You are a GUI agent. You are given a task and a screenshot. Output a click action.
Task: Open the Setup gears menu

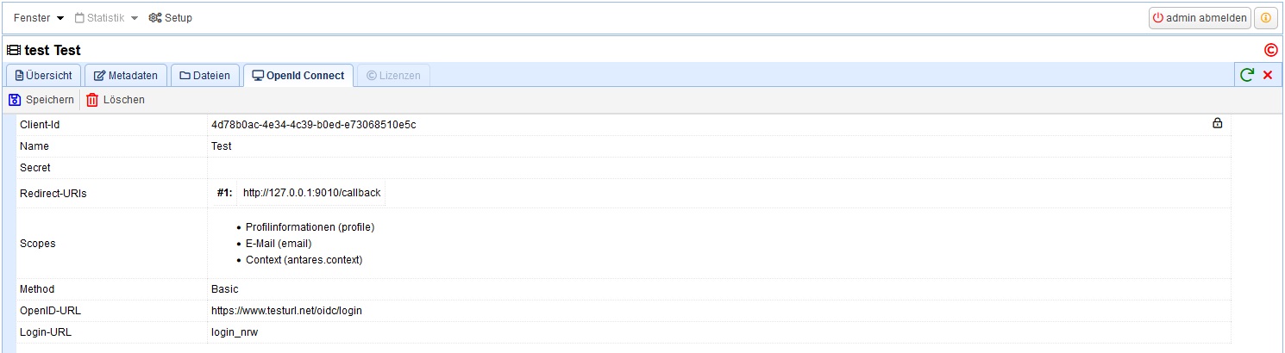coord(171,18)
